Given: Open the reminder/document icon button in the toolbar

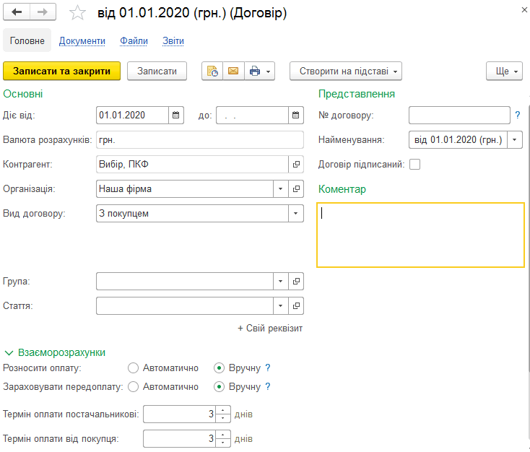Looking at the screenshot, I should tap(212, 71).
